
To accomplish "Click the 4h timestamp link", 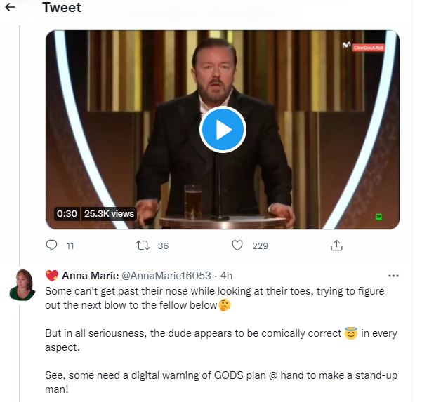I will (x=226, y=276).
